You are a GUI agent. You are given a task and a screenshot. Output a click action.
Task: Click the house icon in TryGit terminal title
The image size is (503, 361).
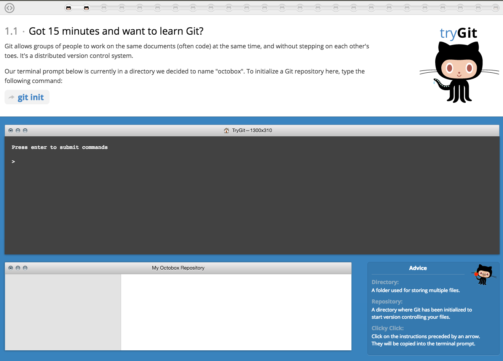click(227, 130)
